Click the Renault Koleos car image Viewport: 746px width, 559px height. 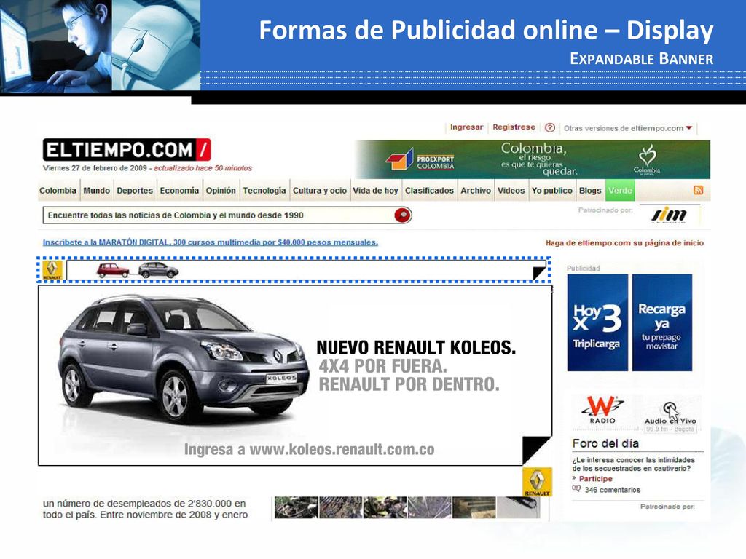[184, 359]
